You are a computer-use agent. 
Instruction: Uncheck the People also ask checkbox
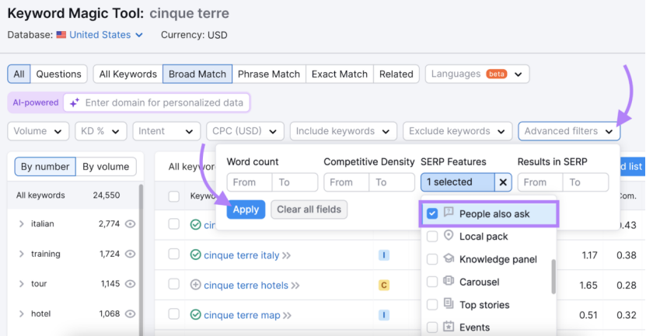coord(432,213)
